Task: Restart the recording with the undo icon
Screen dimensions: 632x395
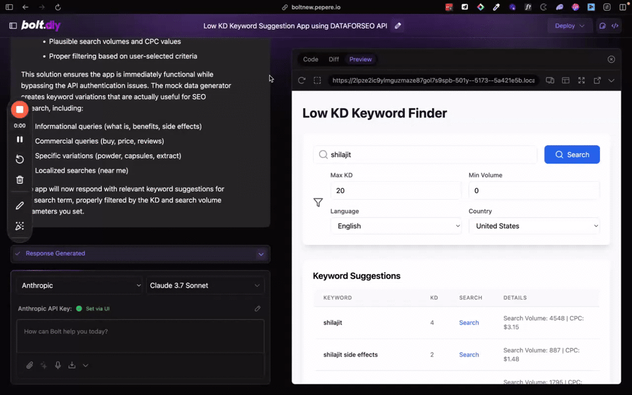Action: coord(19,159)
